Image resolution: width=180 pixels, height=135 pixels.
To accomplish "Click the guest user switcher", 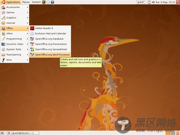I will pos(141,2).
